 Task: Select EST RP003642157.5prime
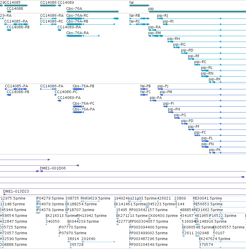[130, 213]
